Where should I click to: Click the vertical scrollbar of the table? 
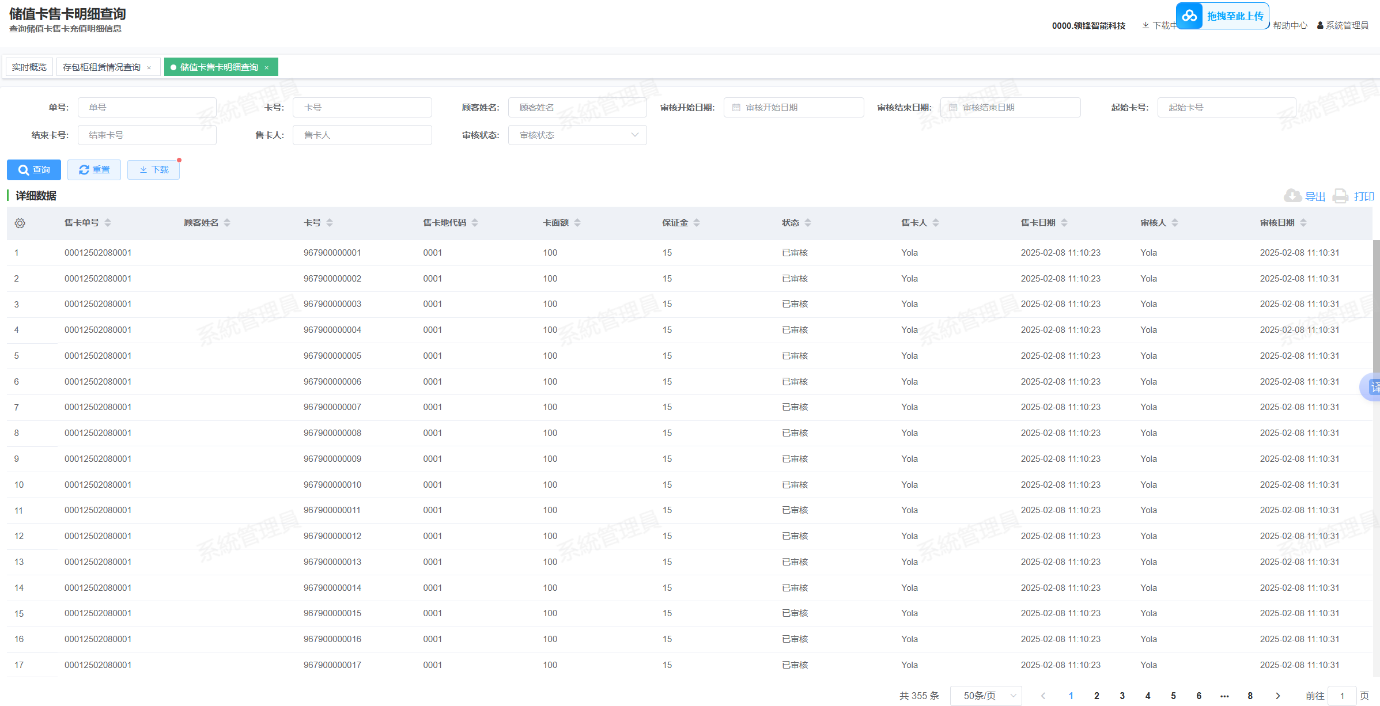click(x=1376, y=305)
